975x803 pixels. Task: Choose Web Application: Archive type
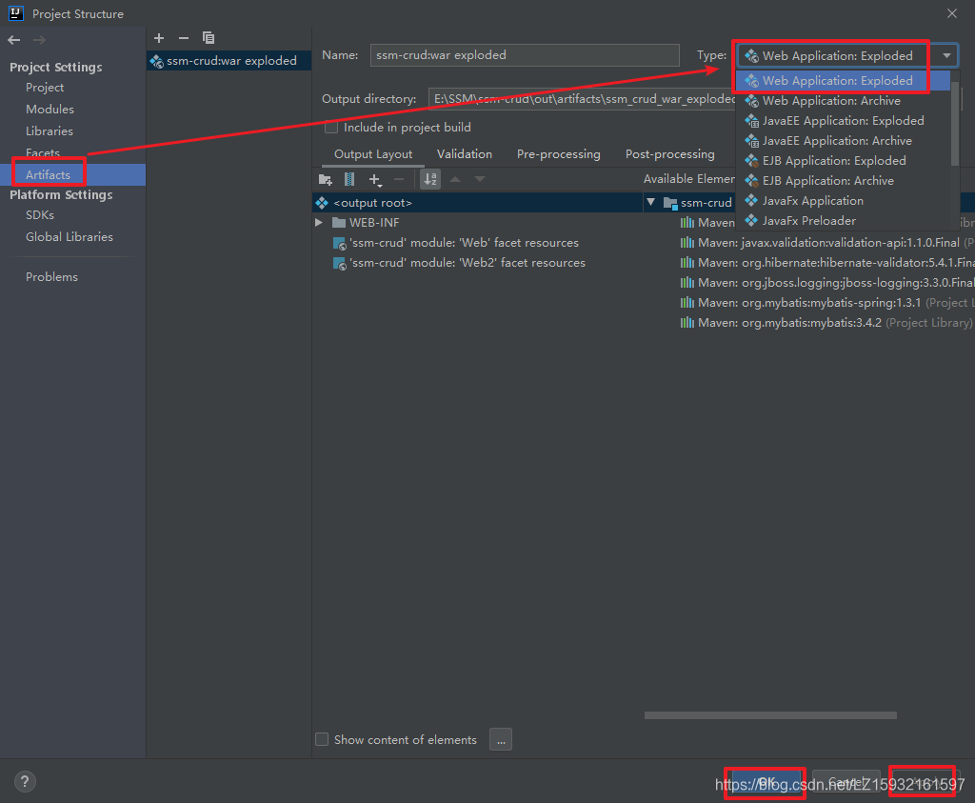tap(843, 101)
